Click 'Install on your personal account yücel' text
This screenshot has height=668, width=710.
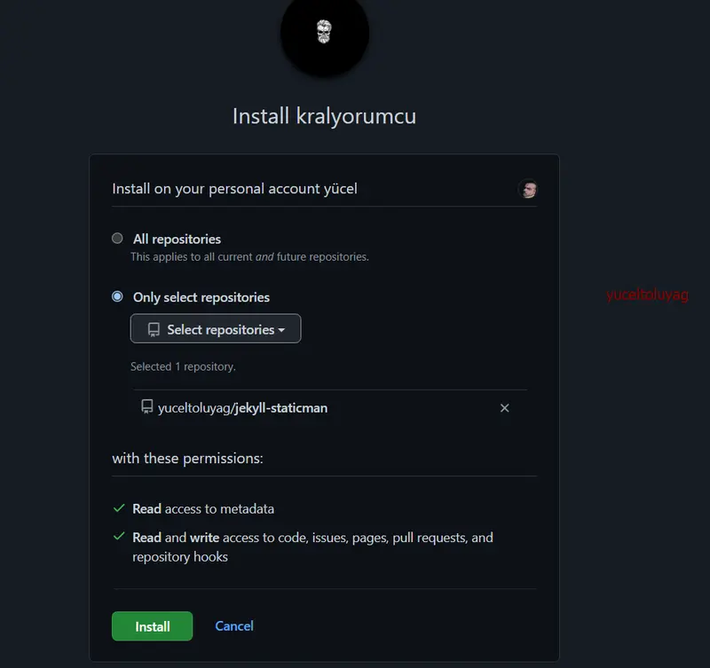click(x=234, y=189)
